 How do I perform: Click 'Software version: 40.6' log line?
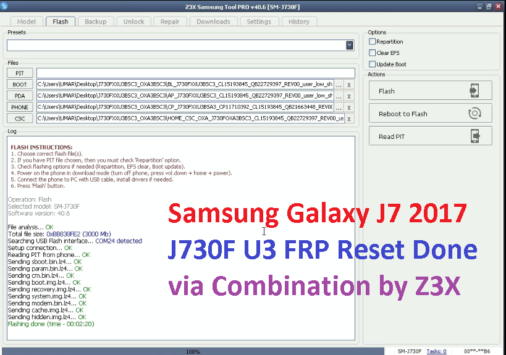(x=39, y=214)
